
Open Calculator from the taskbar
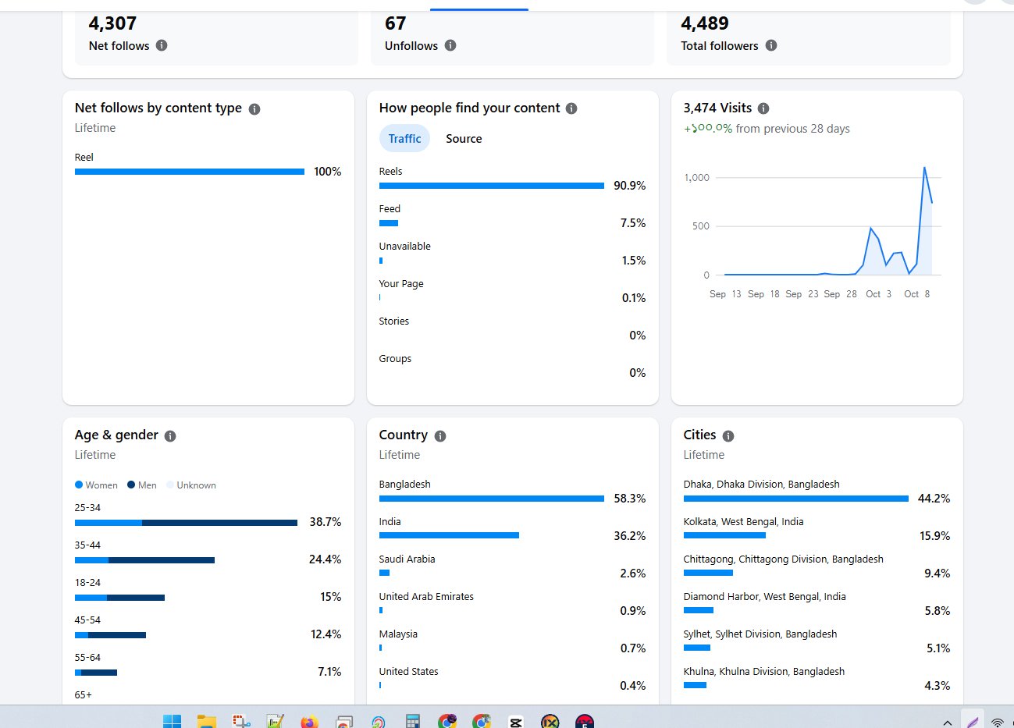[413, 721]
